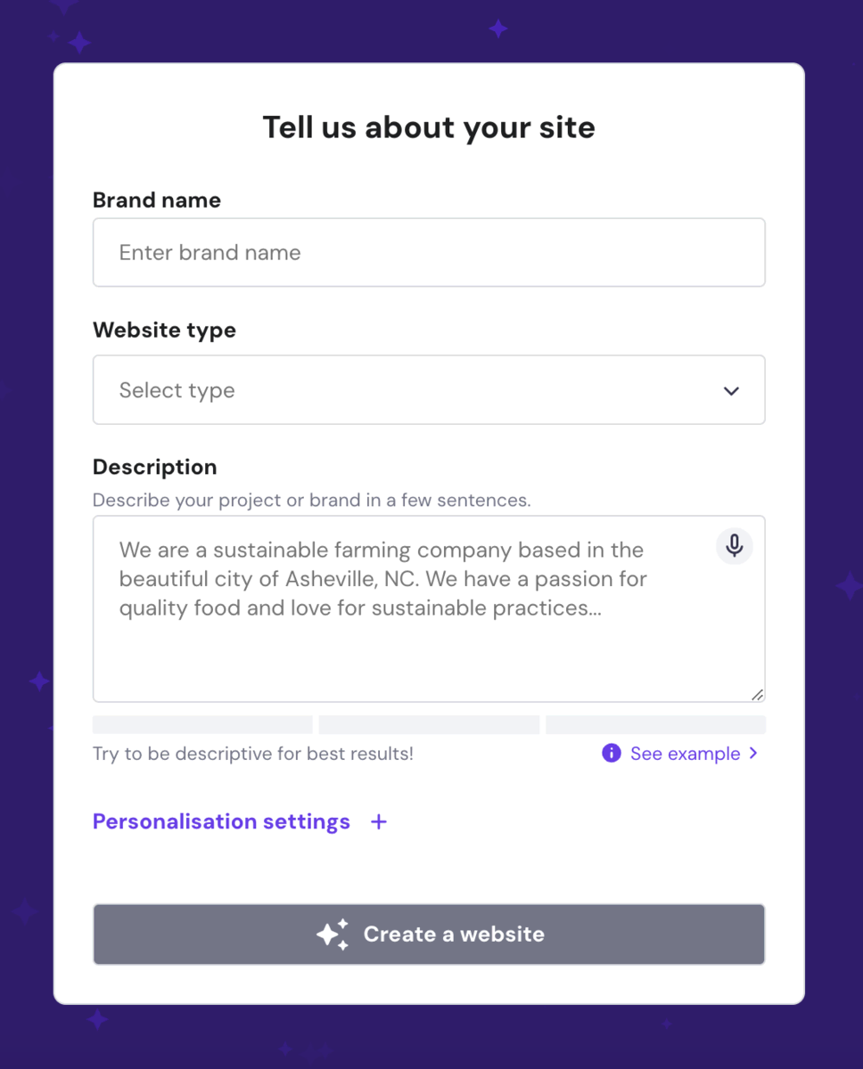Click the Personalisation settings text link
The height and width of the screenshot is (1069, 863).
click(221, 821)
